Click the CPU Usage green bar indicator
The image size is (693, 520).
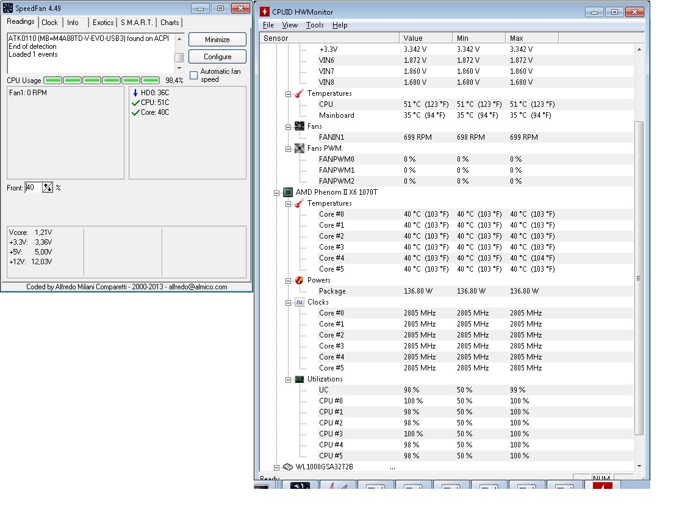tap(102, 81)
